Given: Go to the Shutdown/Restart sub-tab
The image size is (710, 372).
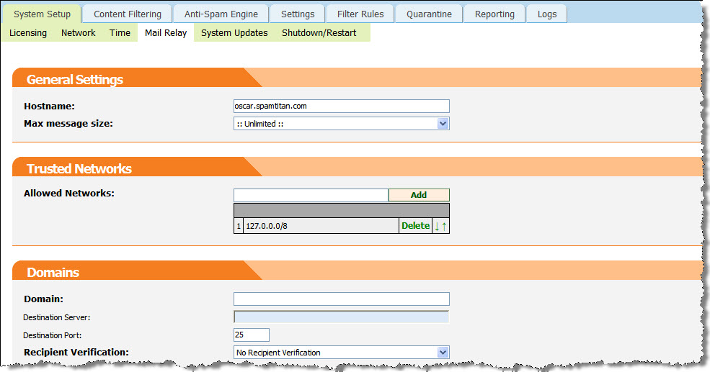Looking at the screenshot, I should point(319,32).
